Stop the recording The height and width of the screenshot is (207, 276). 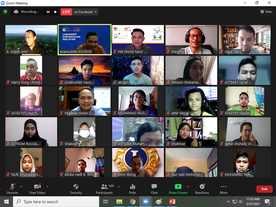point(55,12)
